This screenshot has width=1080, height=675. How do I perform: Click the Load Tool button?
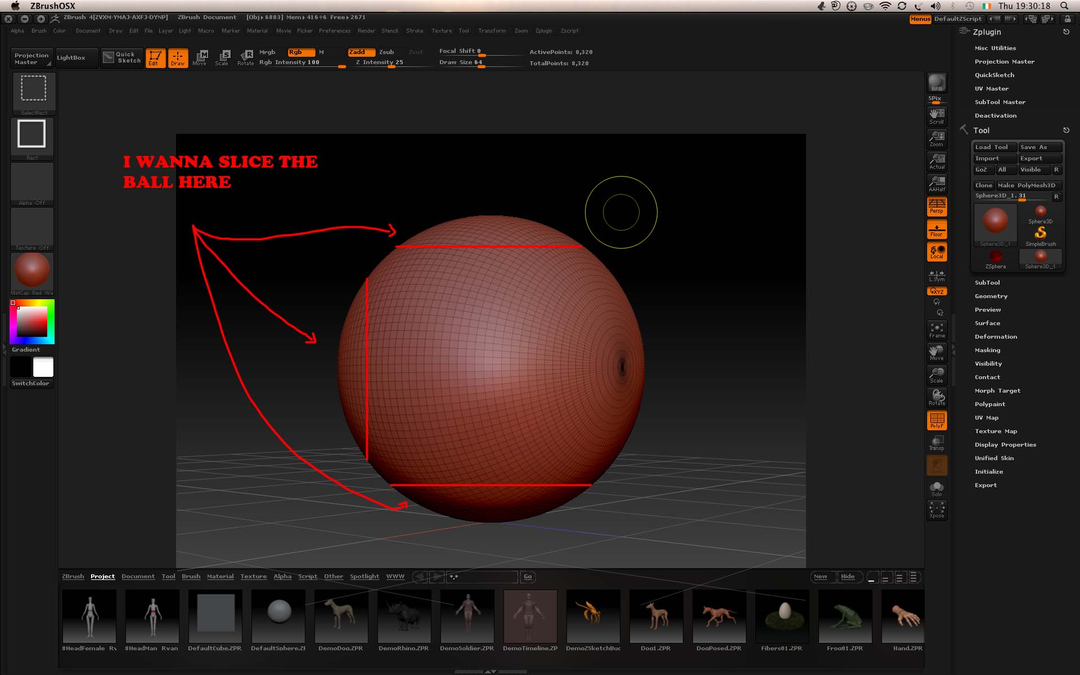pyautogui.click(x=994, y=147)
